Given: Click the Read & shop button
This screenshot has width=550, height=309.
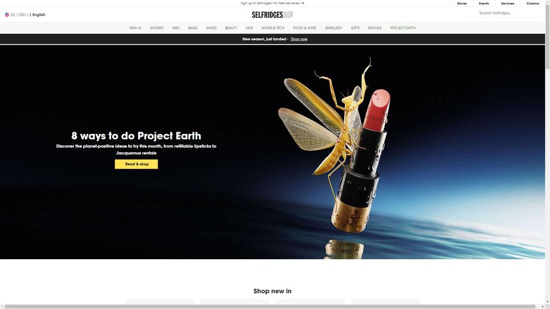Looking at the screenshot, I should point(136,164).
